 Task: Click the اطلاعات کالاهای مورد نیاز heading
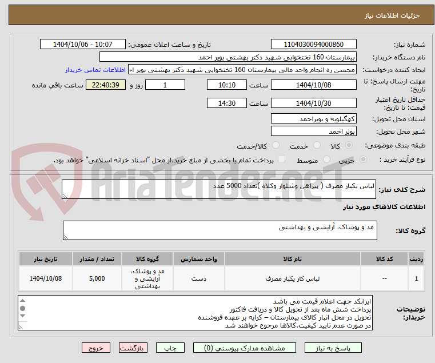point(384,207)
